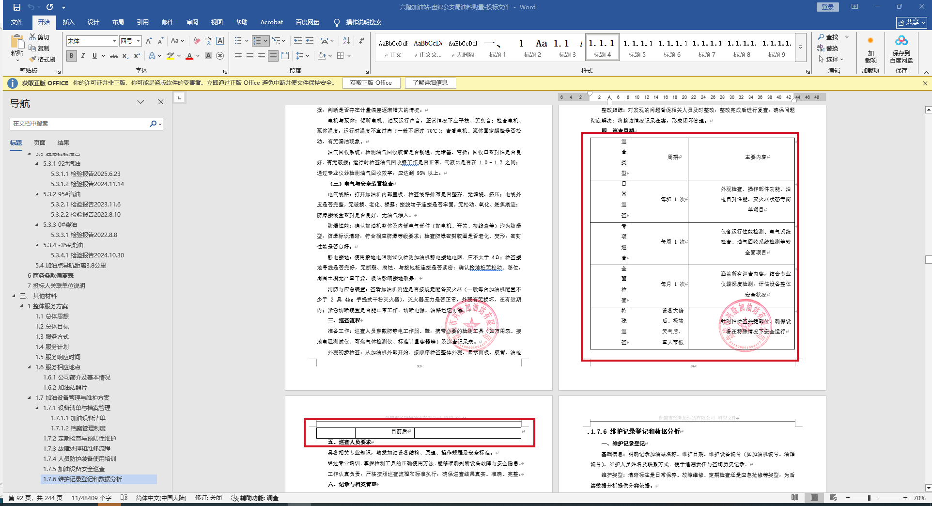Click the Distributed alignment icon

point(285,56)
